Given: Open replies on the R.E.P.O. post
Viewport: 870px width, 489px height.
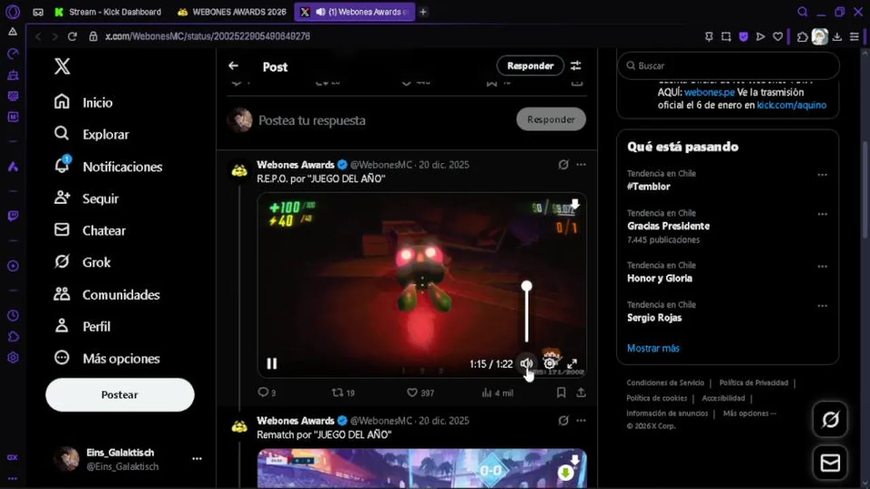Looking at the screenshot, I should [266, 393].
